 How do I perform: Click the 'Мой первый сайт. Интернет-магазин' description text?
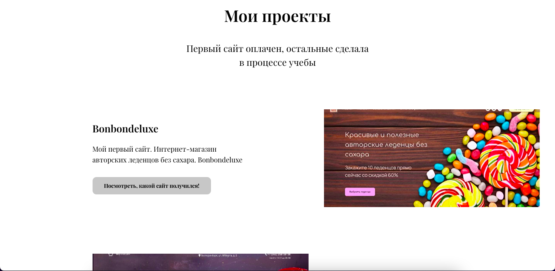155,149
